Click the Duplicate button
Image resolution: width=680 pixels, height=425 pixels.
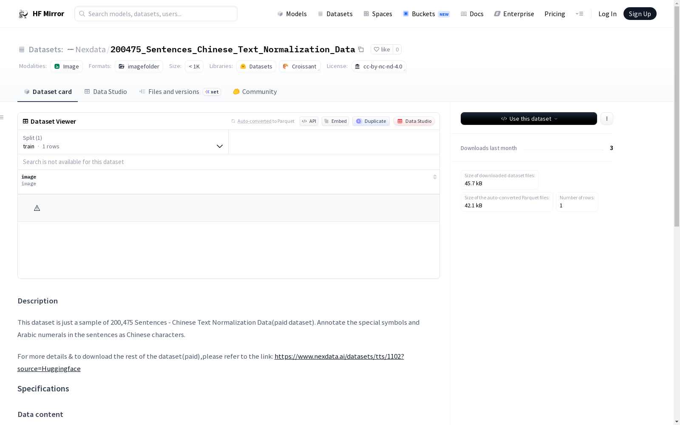(371, 121)
